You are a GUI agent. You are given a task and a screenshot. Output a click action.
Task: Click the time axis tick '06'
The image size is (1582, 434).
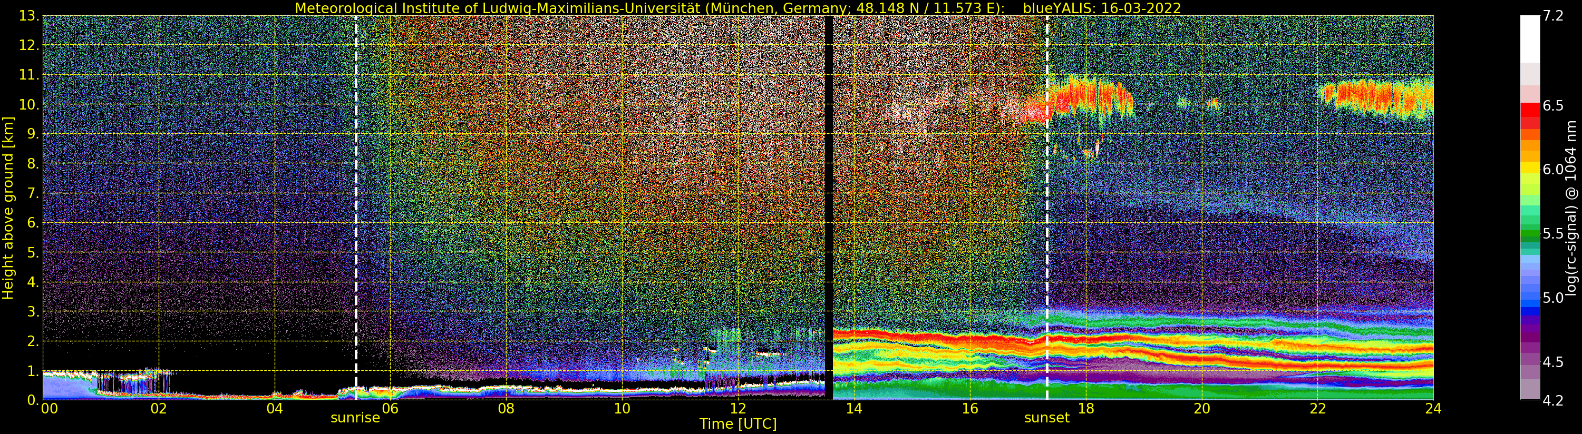[390, 409]
